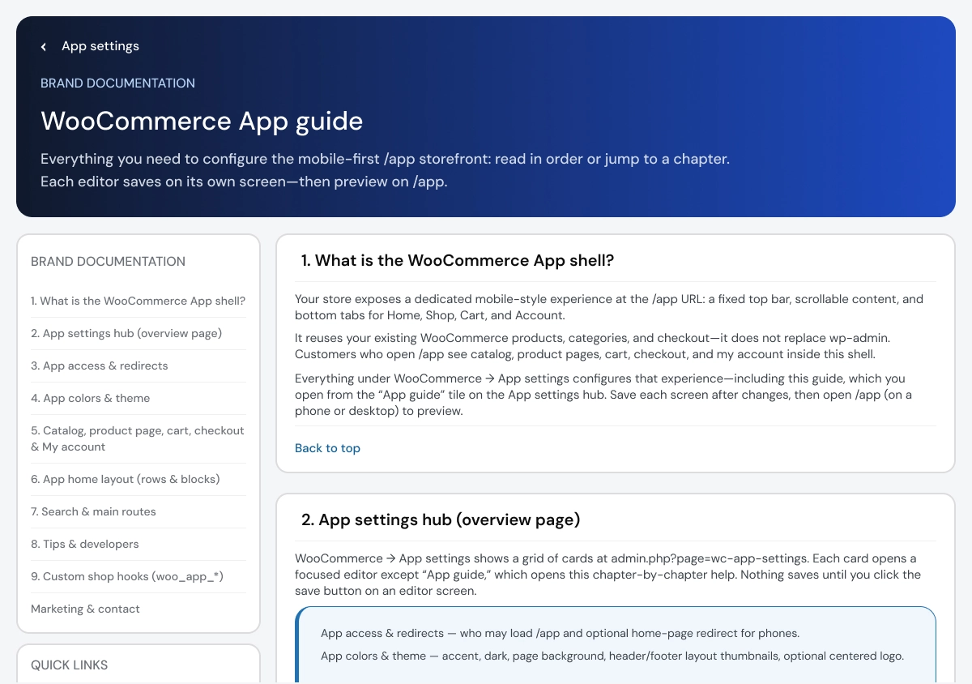Image resolution: width=972 pixels, height=684 pixels.
Task: Click the Back to top link
Action: (327, 448)
